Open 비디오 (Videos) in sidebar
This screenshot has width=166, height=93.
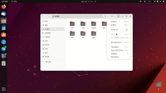[x=53, y=45]
